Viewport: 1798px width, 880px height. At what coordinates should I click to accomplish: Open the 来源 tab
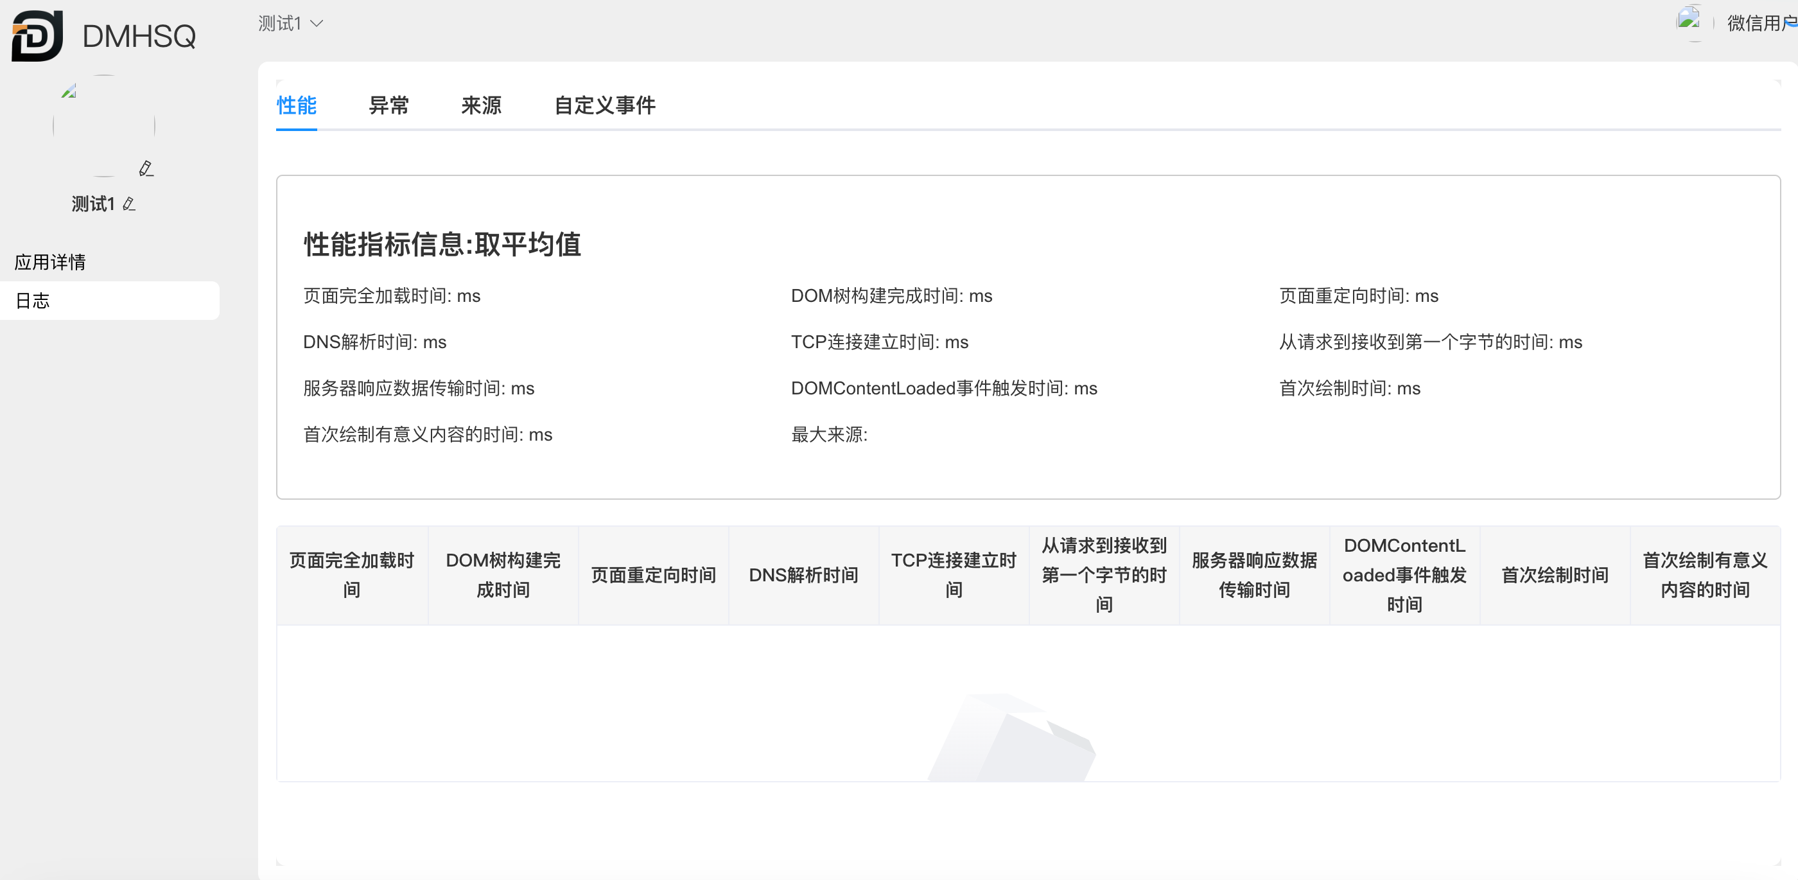point(481,105)
